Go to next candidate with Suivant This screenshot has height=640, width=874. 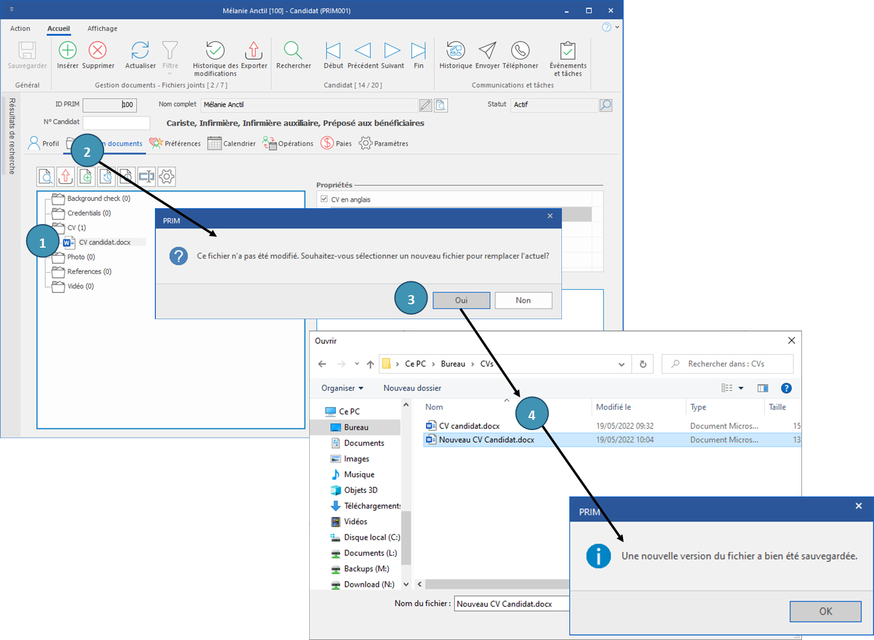click(392, 51)
